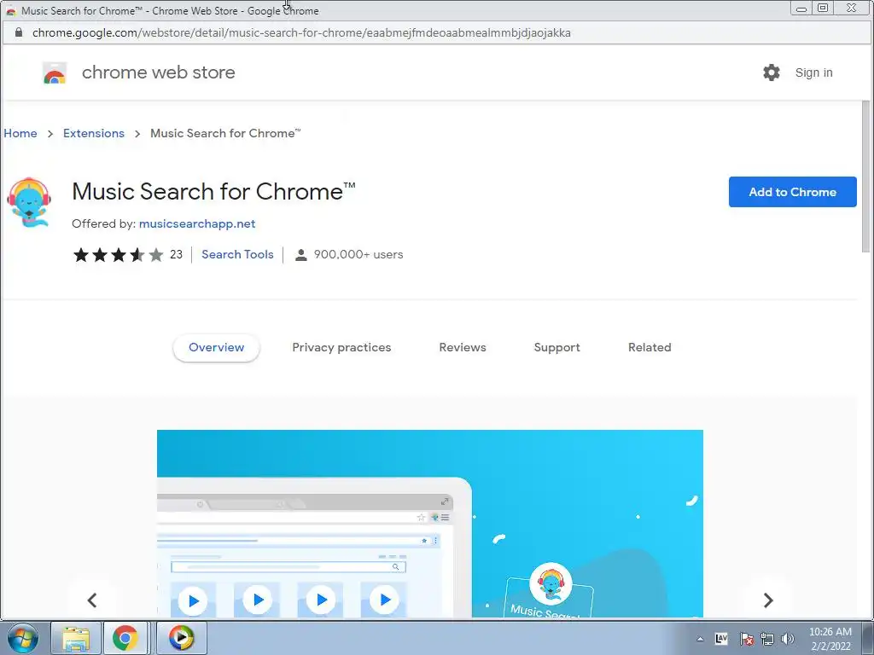Go to Extensions breadcrumb link
The image size is (874, 655).
94,134
